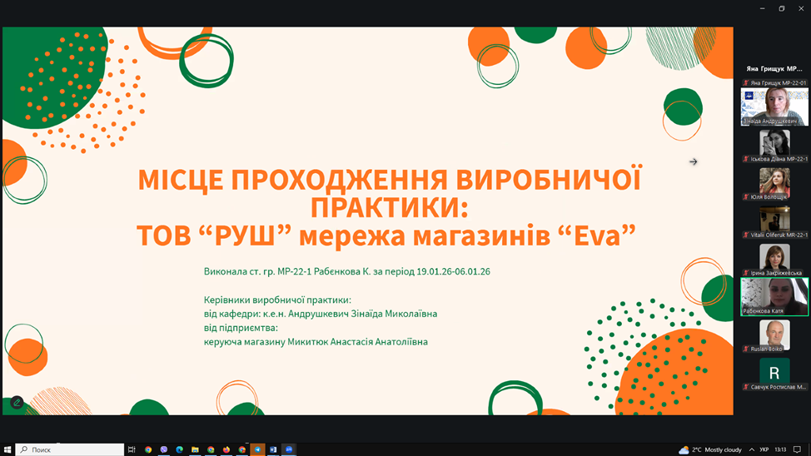
Task: Click the annotation pencil icon on the slide
Action: [x=17, y=403]
